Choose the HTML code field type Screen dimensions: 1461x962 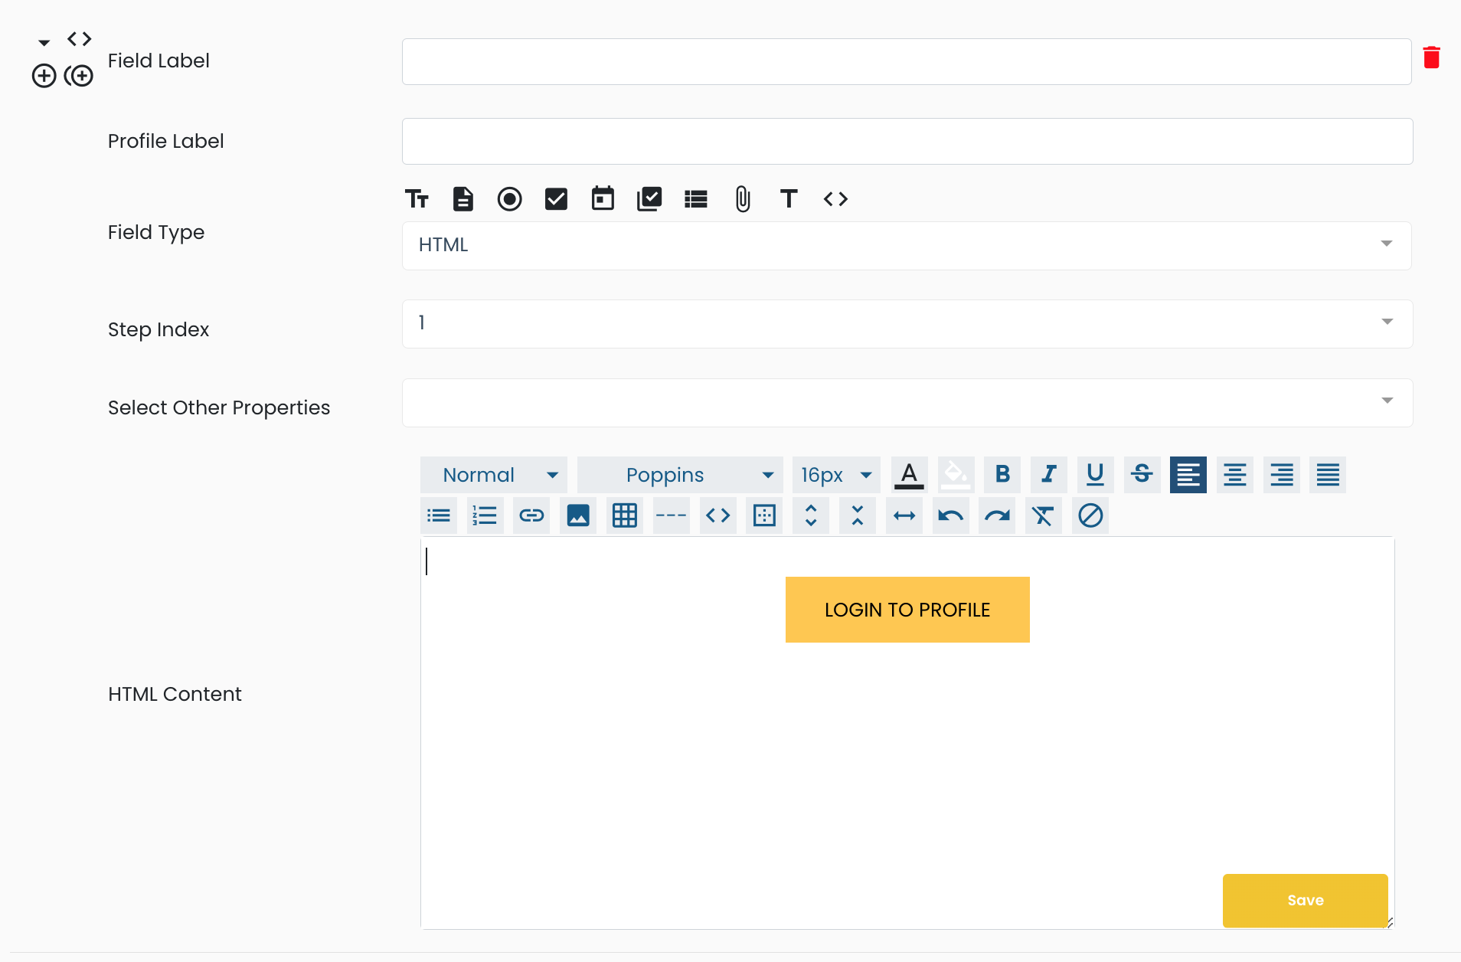click(835, 199)
